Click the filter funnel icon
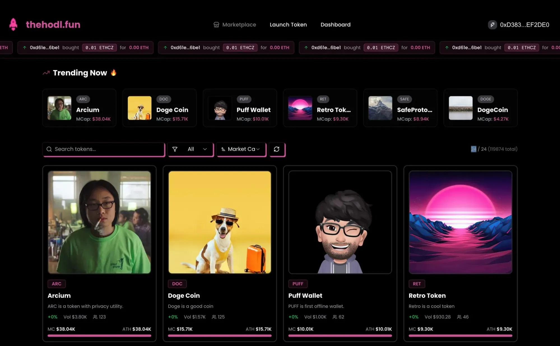 (x=175, y=149)
